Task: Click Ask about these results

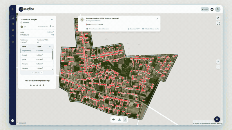Action: coord(151,29)
